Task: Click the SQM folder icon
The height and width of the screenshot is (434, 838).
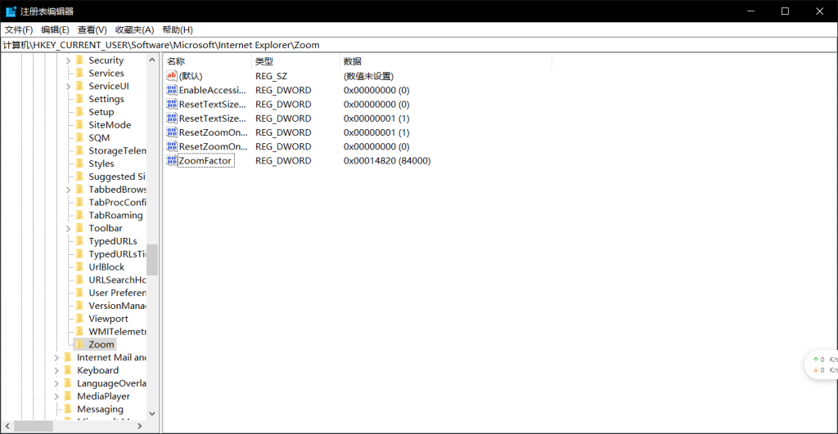Action: coord(80,138)
